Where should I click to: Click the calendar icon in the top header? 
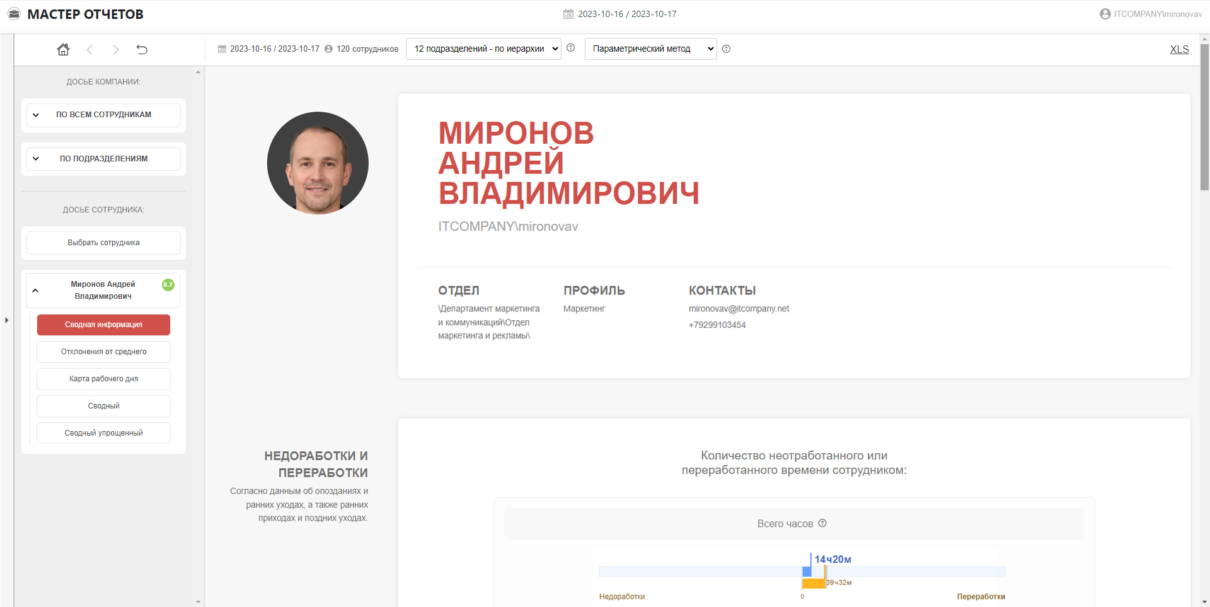pos(568,14)
